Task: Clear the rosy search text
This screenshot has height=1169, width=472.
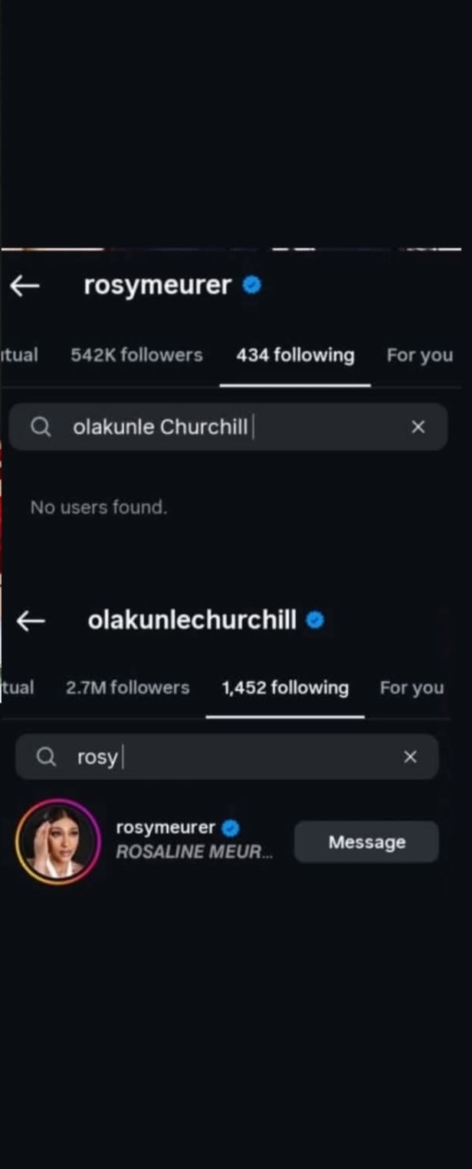Action: (x=410, y=757)
